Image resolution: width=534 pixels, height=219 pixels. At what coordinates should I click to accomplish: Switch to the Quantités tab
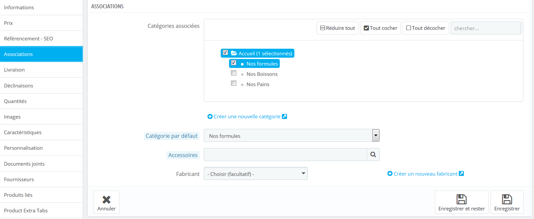pos(15,101)
